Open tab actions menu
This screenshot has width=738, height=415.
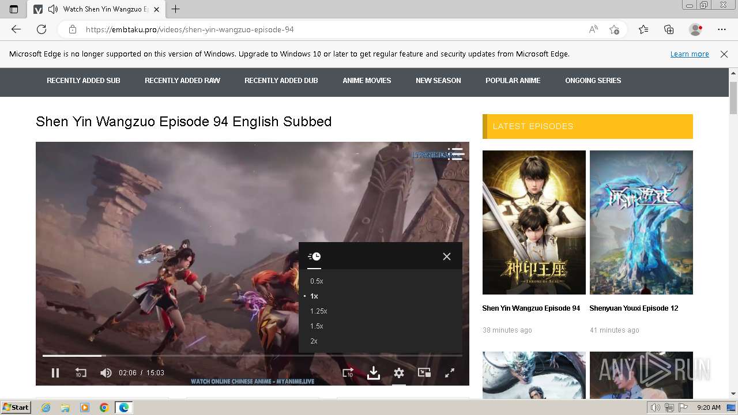click(14, 9)
